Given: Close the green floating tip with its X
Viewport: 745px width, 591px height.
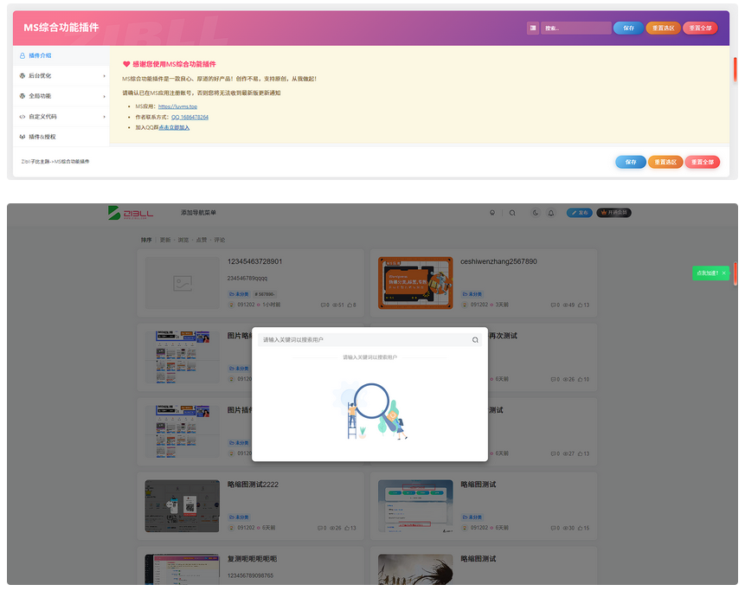Looking at the screenshot, I should coord(723,273).
